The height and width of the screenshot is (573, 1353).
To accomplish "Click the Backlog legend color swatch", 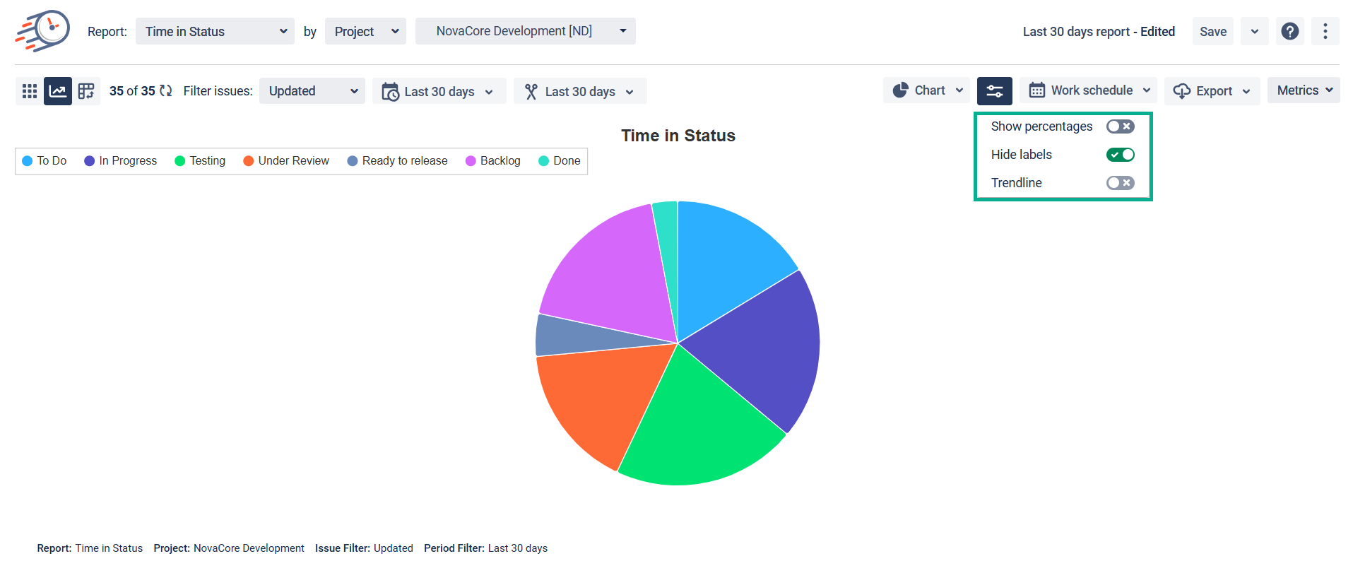I will click(x=471, y=161).
